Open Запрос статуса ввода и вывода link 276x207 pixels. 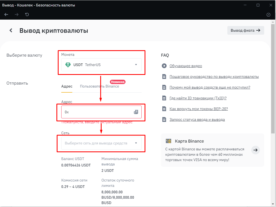(197, 119)
